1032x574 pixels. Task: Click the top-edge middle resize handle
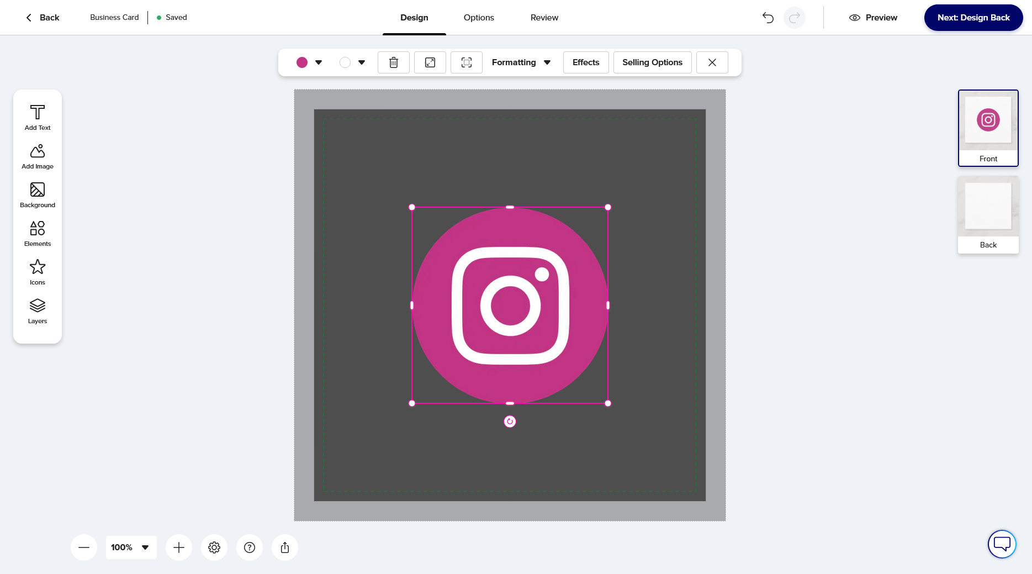point(510,207)
